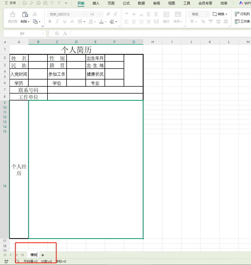
Task: Apply thousands separator format
Action: 211,22
